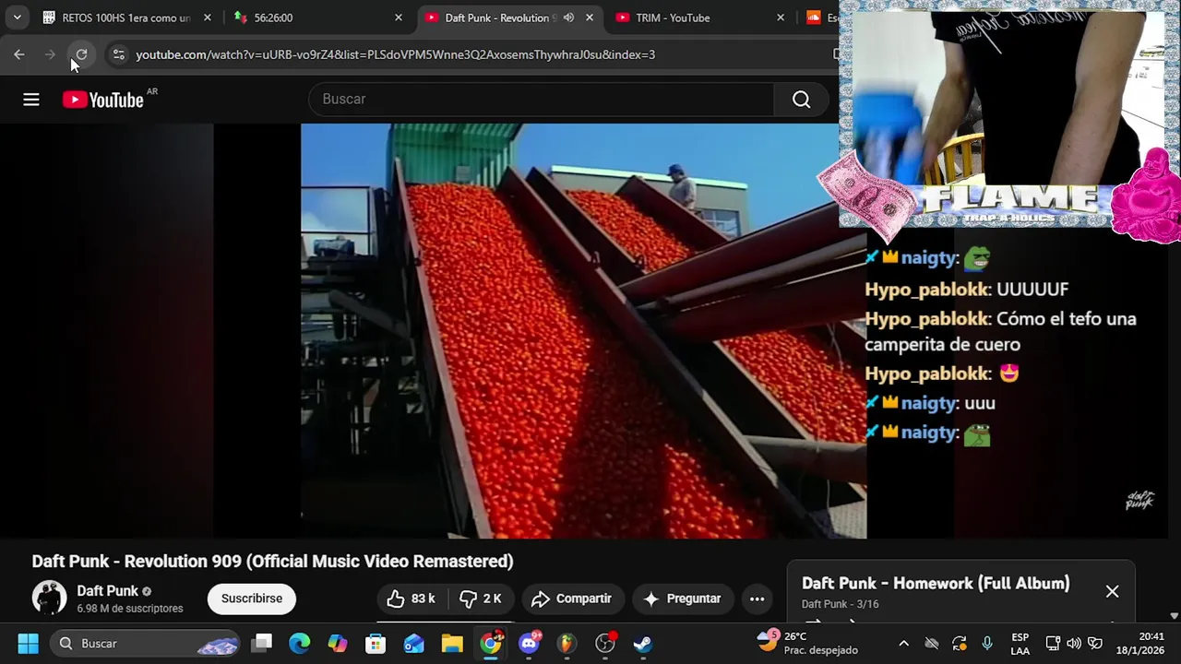Click the Hypo_pablokk UUUUUF chat message
The image size is (1181, 664).
tap(966, 290)
